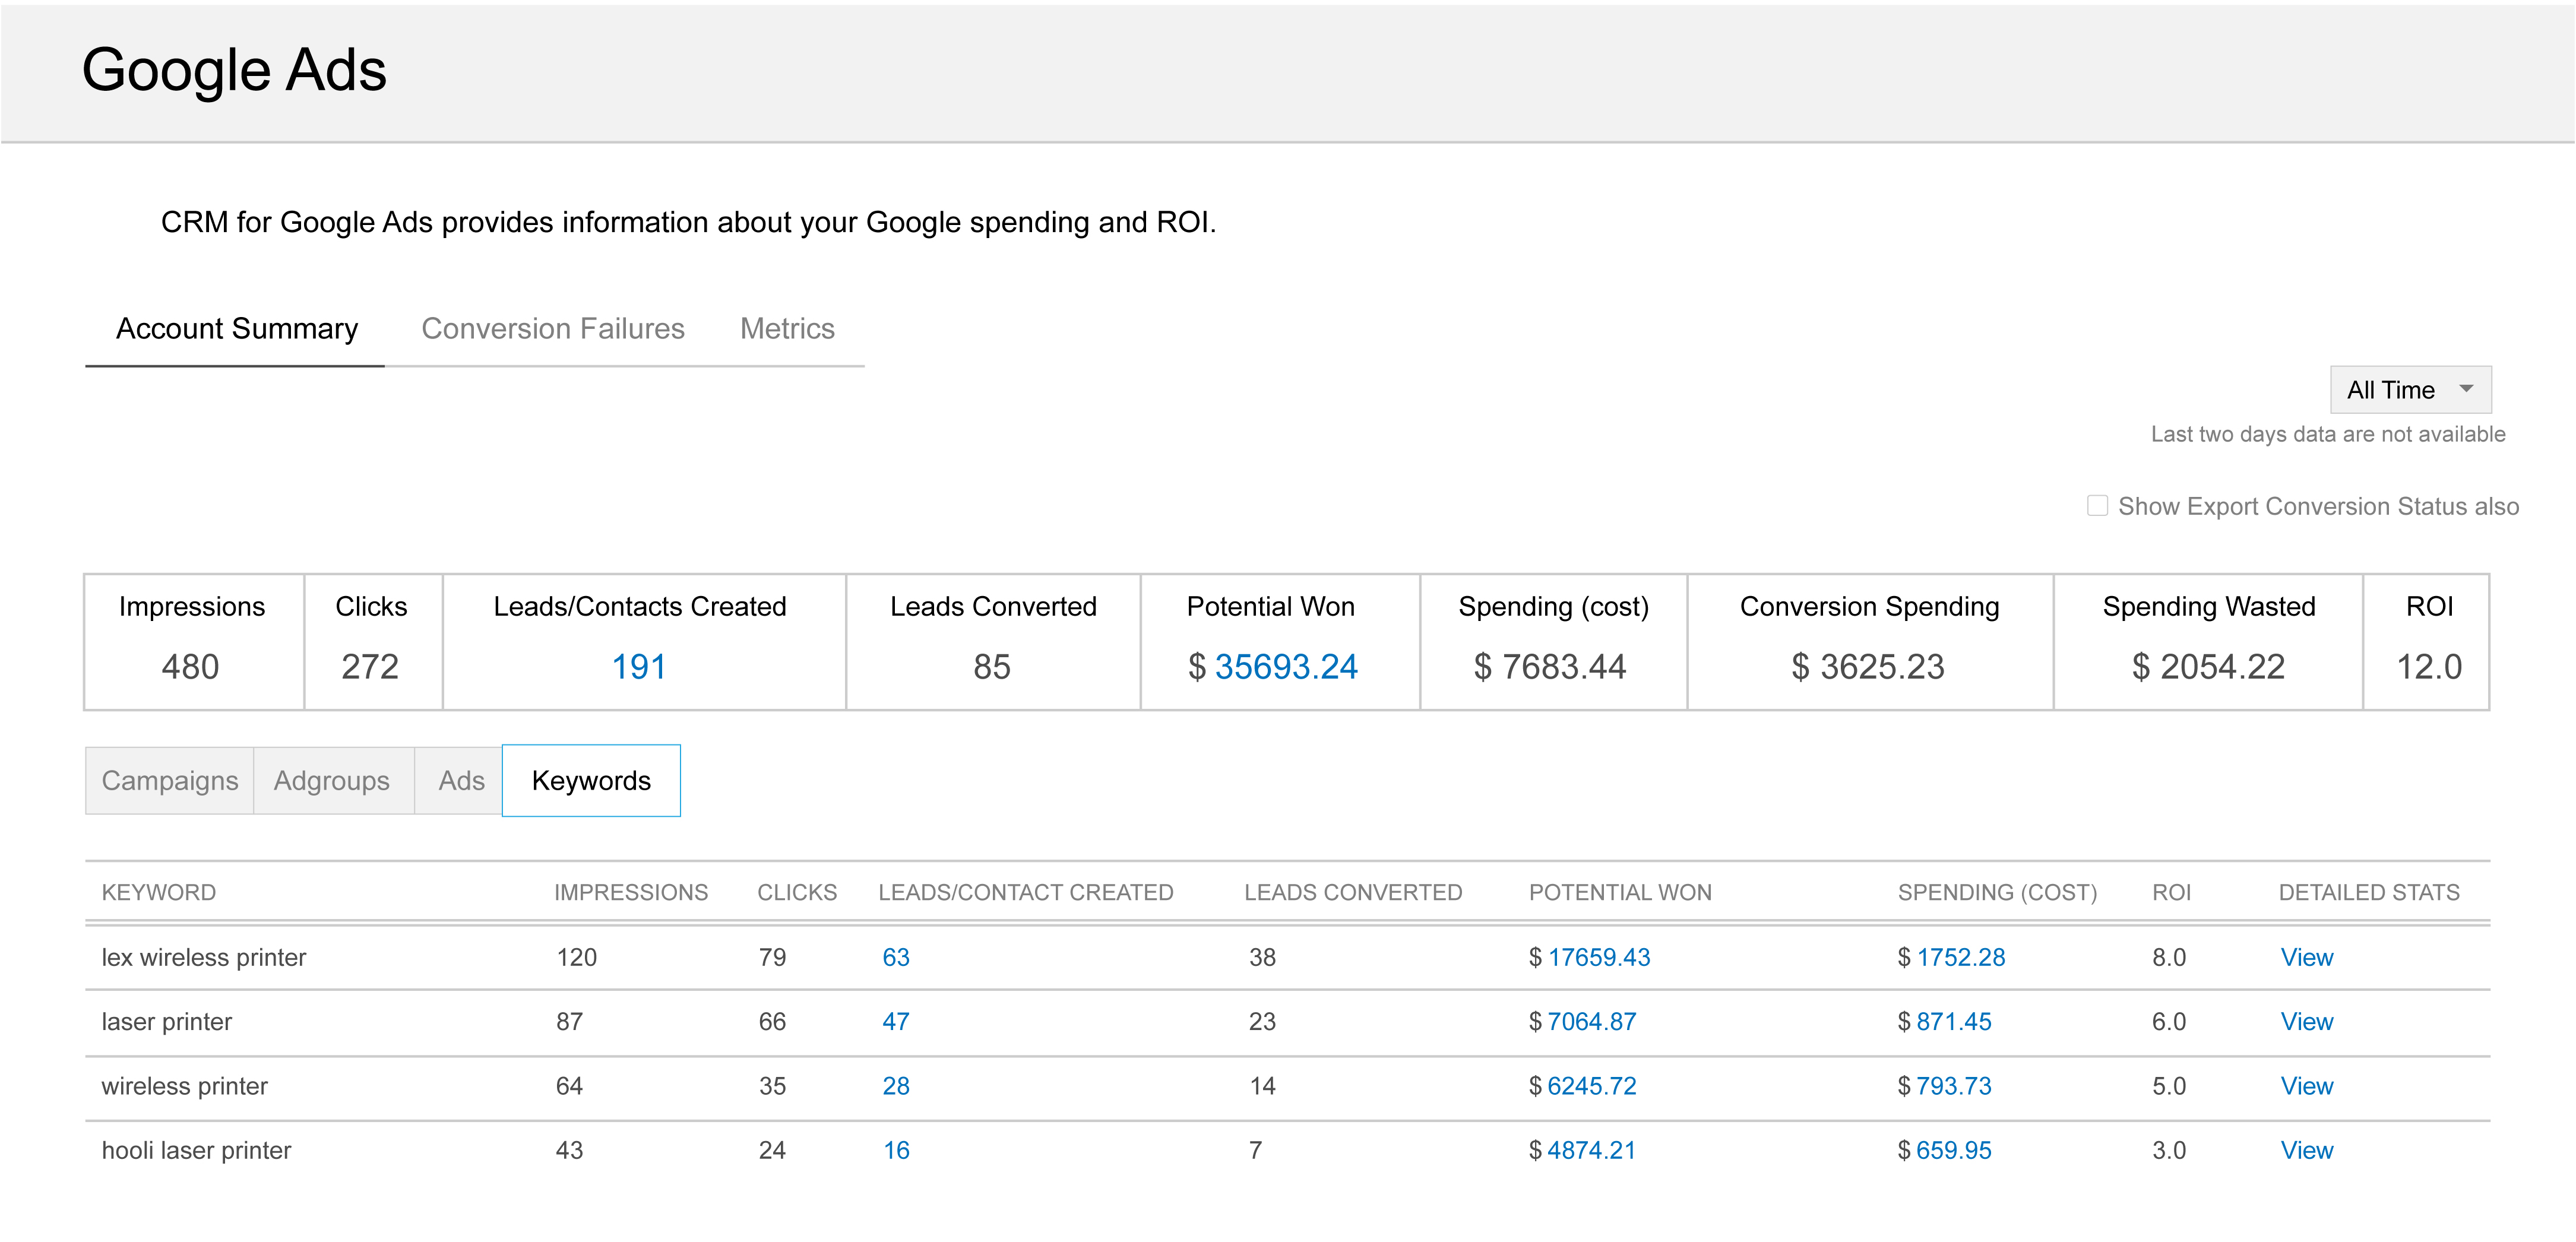Image resolution: width=2576 pixels, height=1242 pixels.
Task: Click the summary ROI value 12.0
Action: click(x=2429, y=667)
